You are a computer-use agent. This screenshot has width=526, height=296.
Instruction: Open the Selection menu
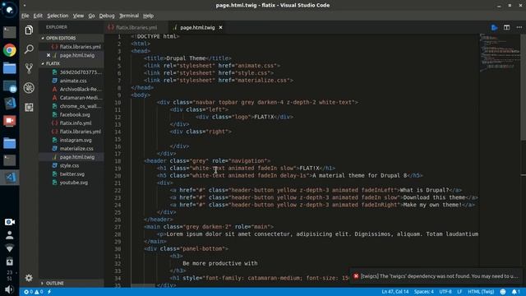tap(58, 16)
